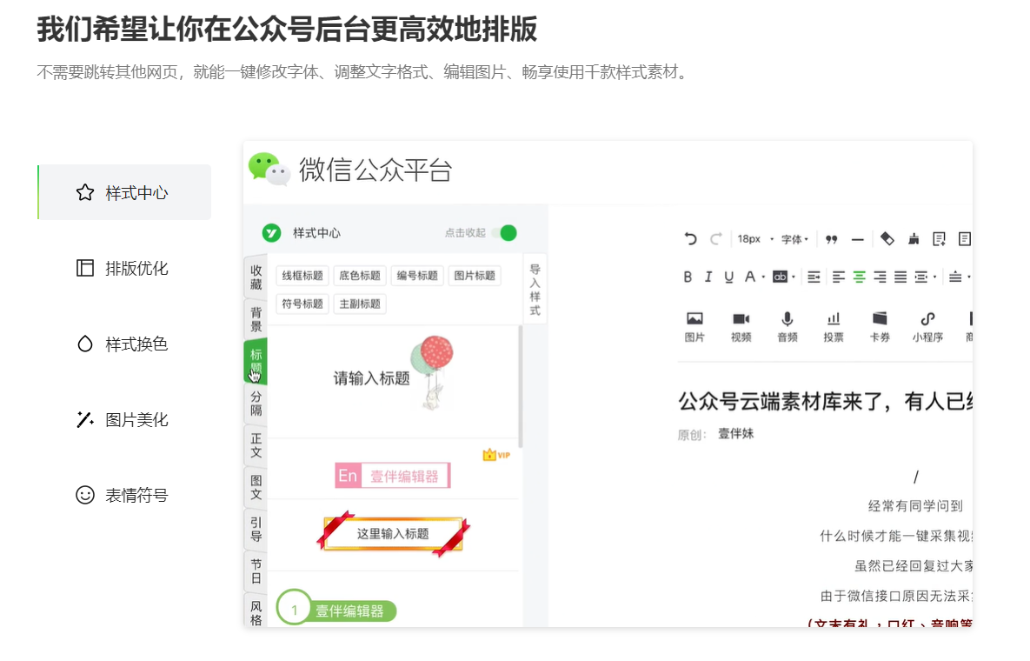Apply bold with the B icon
The height and width of the screenshot is (661, 1030).
coord(688,277)
